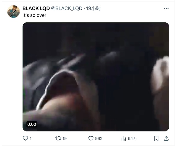Open view analytics bar chart icon

click(123, 139)
